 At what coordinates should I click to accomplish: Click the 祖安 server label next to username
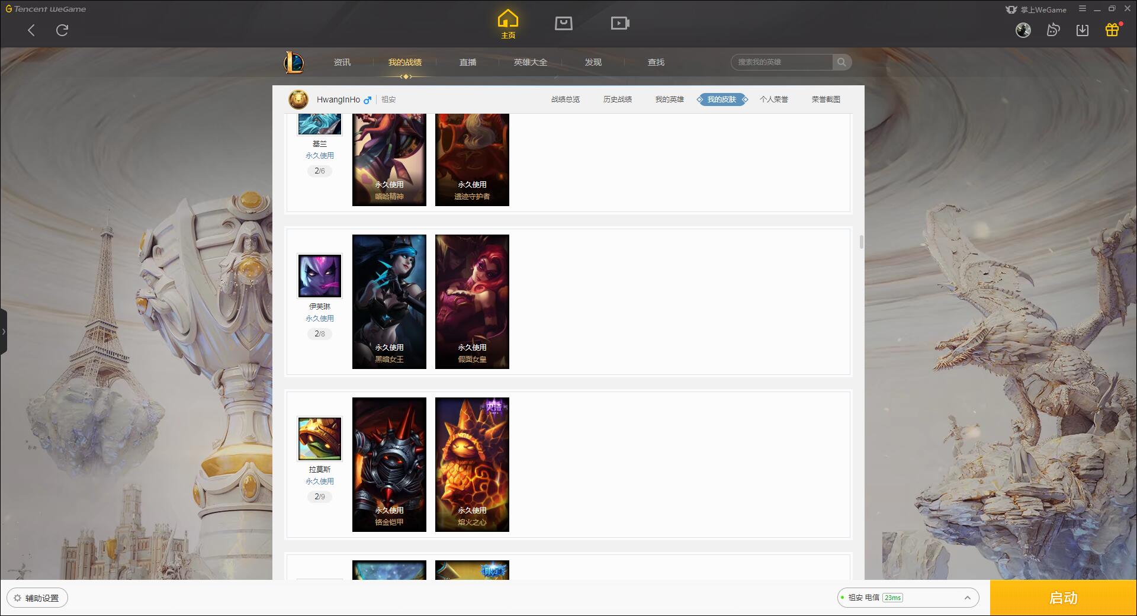[x=388, y=100]
